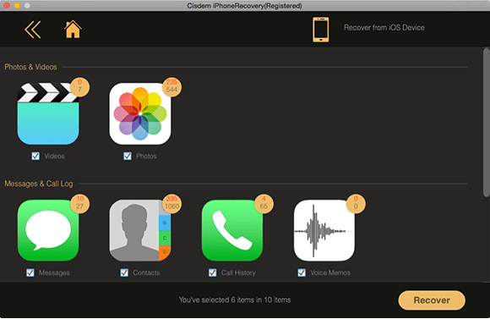This screenshot has width=490, height=319.
Task: Click the Recover button
Action: [x=432, y=300]
